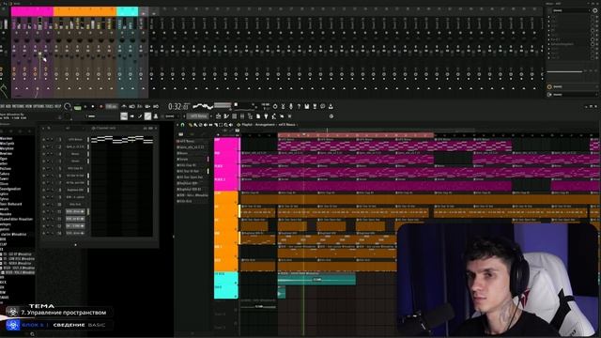Open the mFX Reese pattern selector
Viewport: 601px width, 338px height.
click(198, 116)
